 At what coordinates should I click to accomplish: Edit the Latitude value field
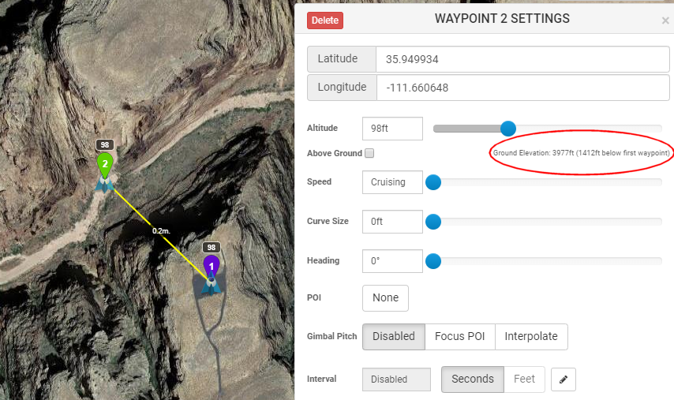click(522, 59)
